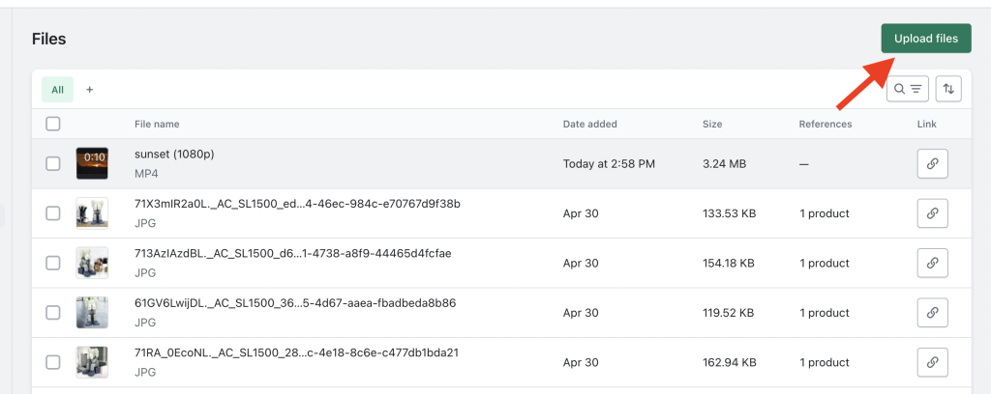Click the Size column header
This screenshot has width=991, height=394.
click(x=712, y=125)
